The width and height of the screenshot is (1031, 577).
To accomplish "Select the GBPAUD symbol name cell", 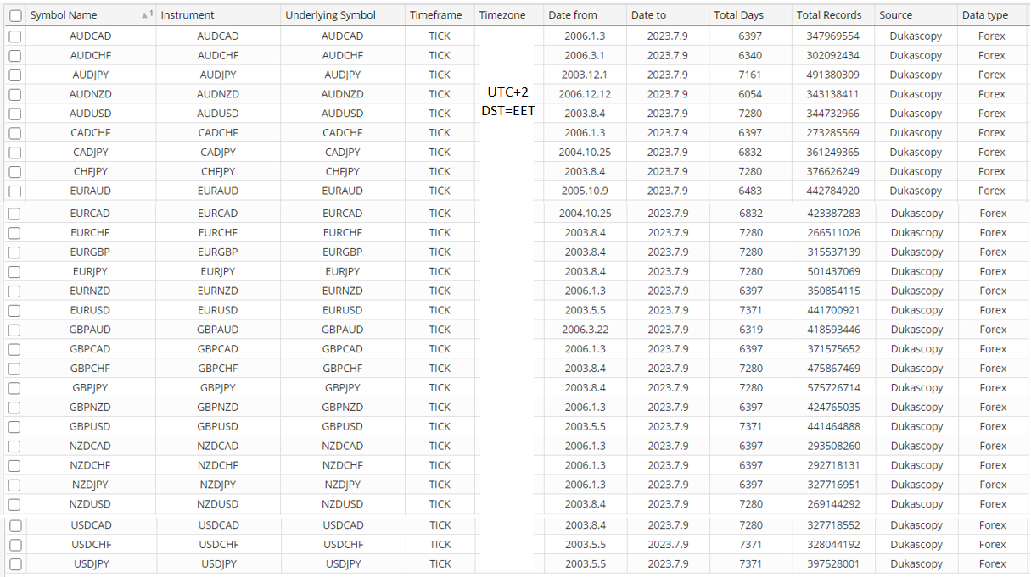I will click(91, 330).
